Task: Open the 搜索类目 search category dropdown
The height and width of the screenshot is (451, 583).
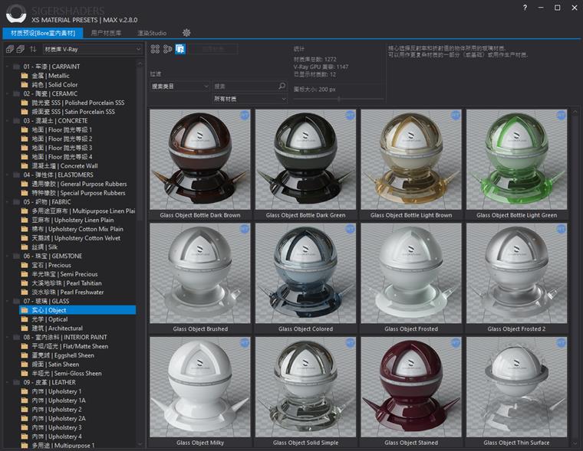Action: pyautogui.click(x=180, y=86)
